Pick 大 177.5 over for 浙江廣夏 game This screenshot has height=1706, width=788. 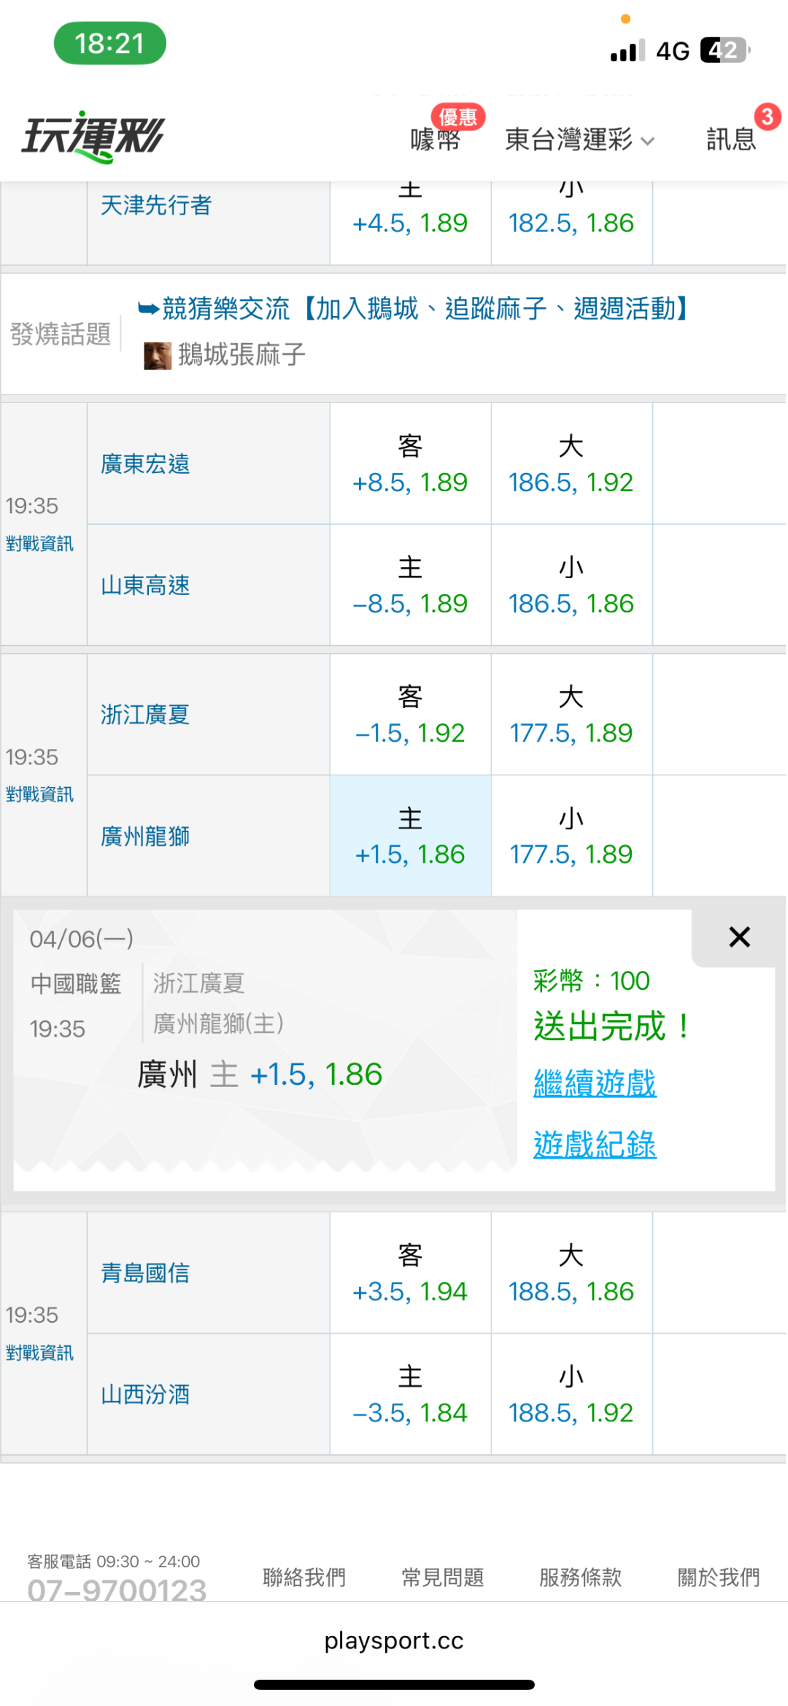coord(571,715)
